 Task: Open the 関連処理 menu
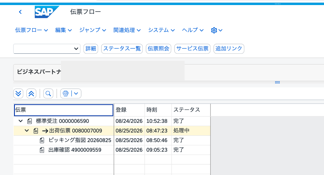(x=127, y=30)
